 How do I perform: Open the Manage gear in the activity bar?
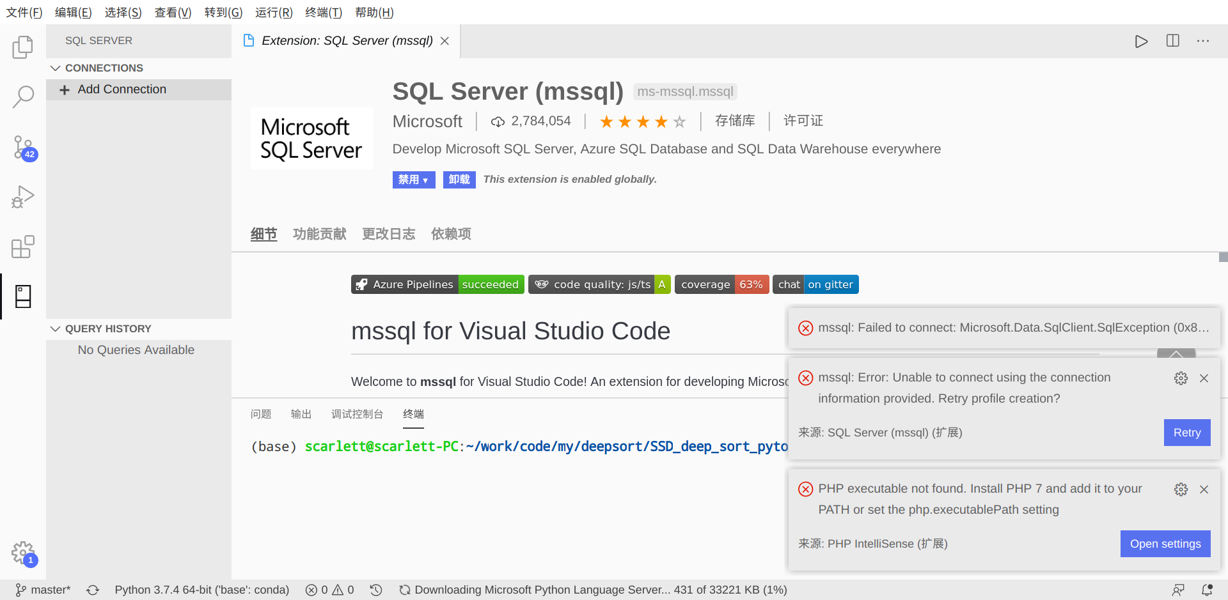[23, 551]
